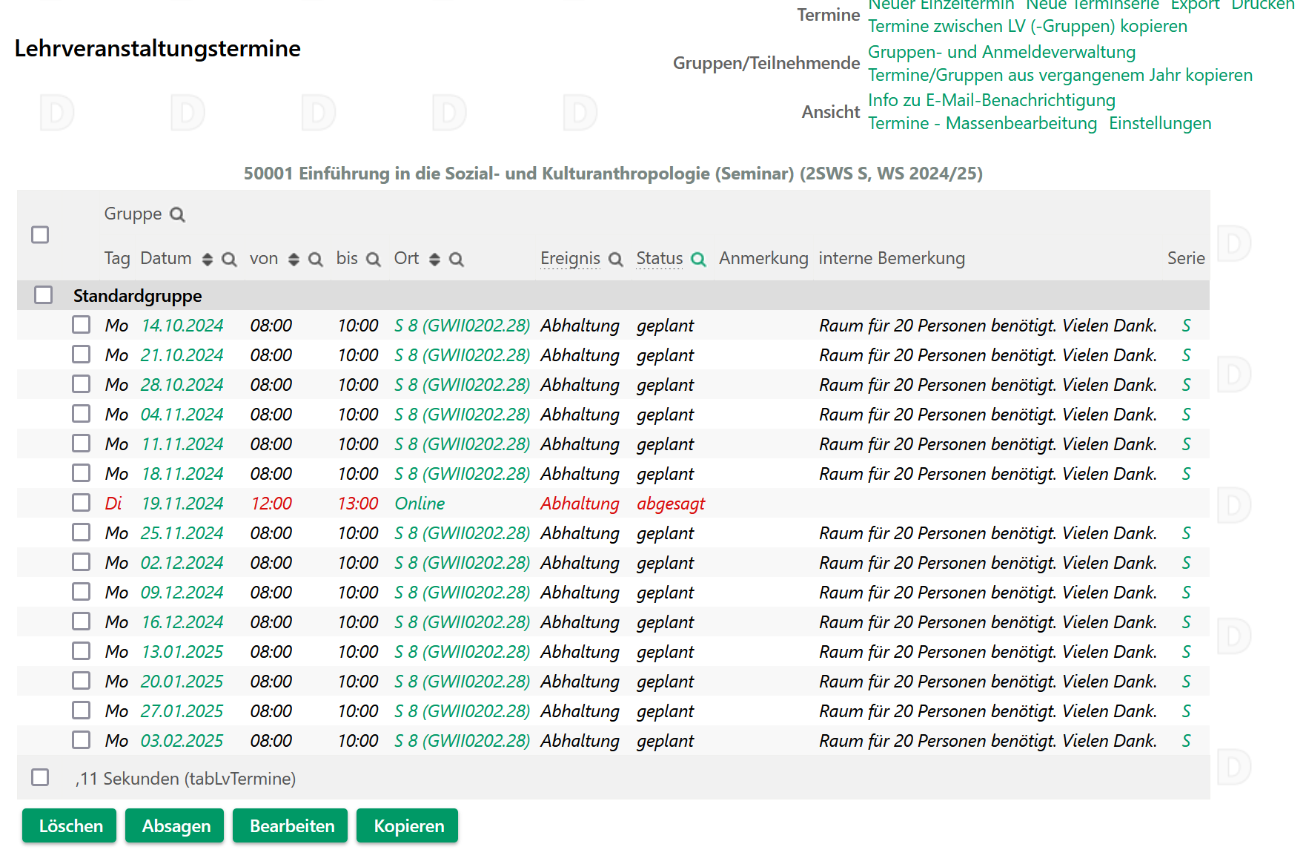Select the 03.02.2025 appointment checkbox

click(x=82, y=740)
